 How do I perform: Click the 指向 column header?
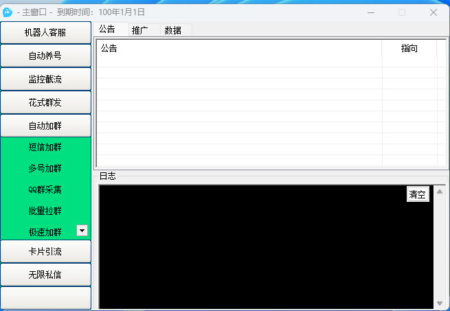(409, 48)
